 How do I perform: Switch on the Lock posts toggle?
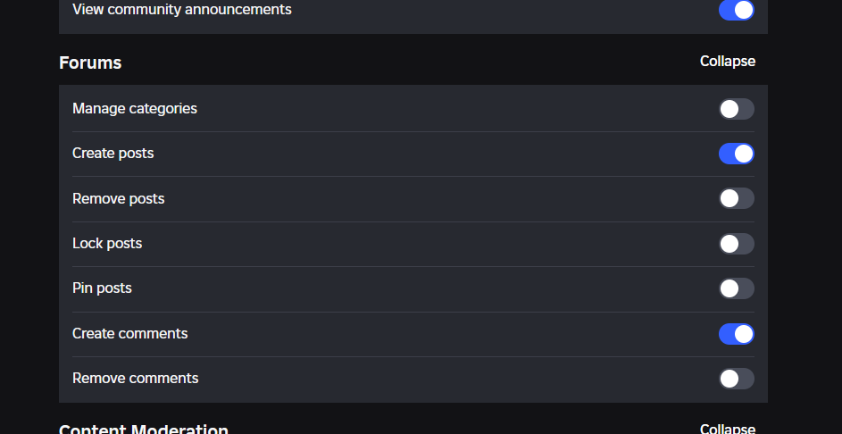pos(737,244)
